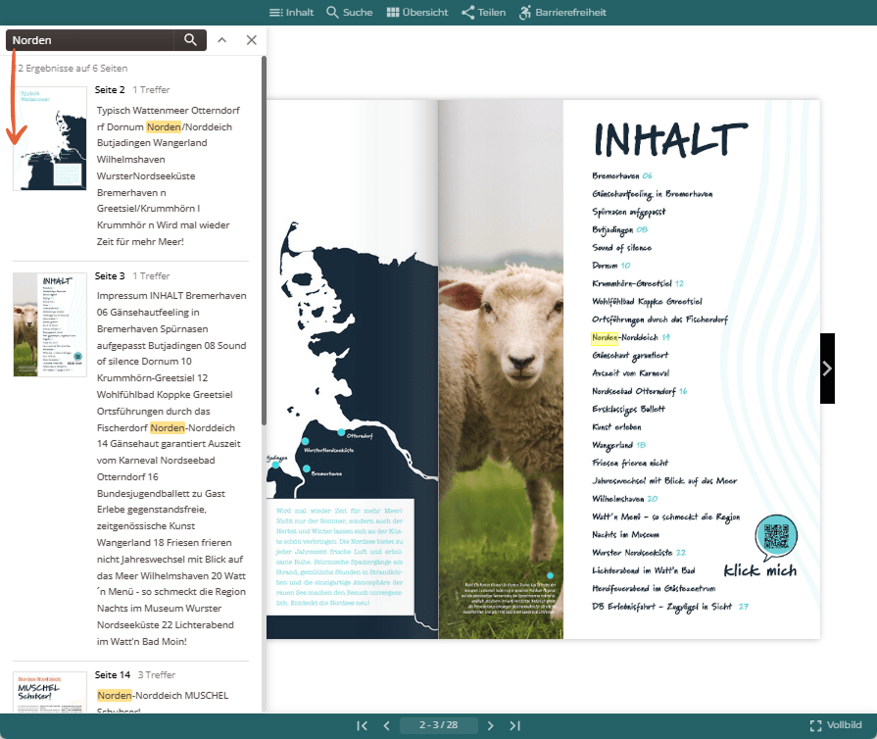Viewport: 877px width, 739px height.
Task: Click the page number field showing 2-3/28
Action: 439,725
